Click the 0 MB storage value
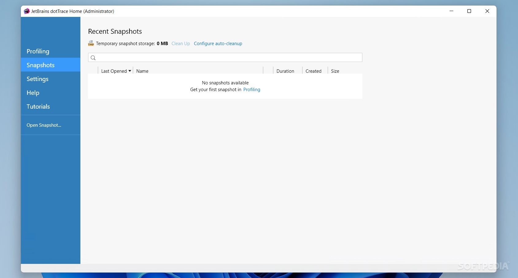The width and height of the screenshot is (518, 278). pos(162,44)
